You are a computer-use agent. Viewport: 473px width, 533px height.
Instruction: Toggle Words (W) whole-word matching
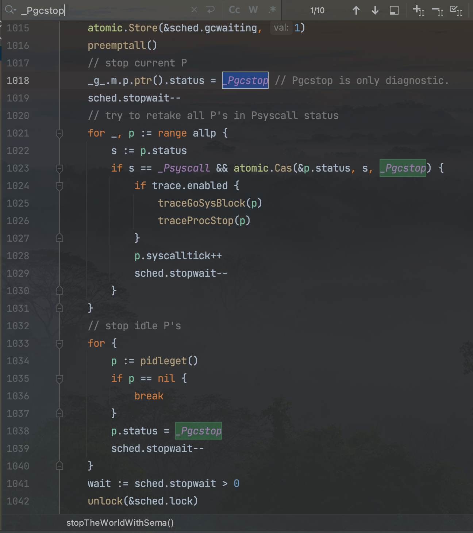pos(253,10)
